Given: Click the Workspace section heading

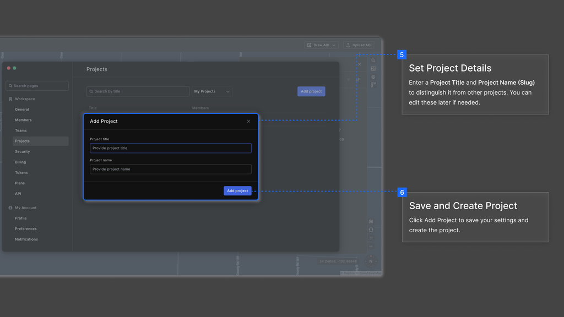Looking at the screenshot, I should click(x=25, y=99).
